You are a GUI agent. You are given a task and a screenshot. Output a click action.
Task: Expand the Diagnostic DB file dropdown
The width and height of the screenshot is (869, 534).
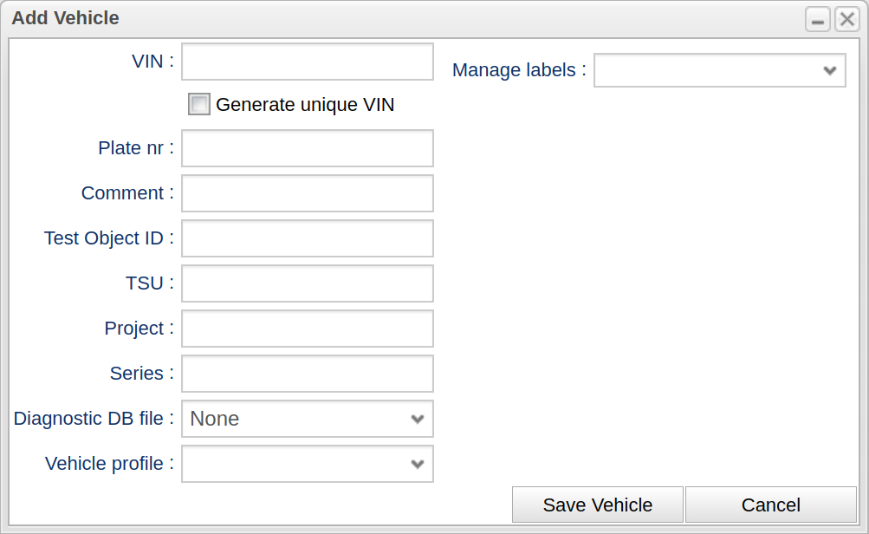(x=307, y=419)
